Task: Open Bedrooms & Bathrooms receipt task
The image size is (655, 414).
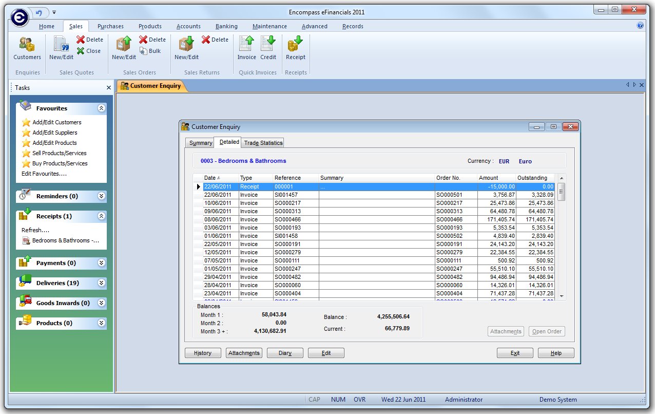Action: click(x=61, y=240)
